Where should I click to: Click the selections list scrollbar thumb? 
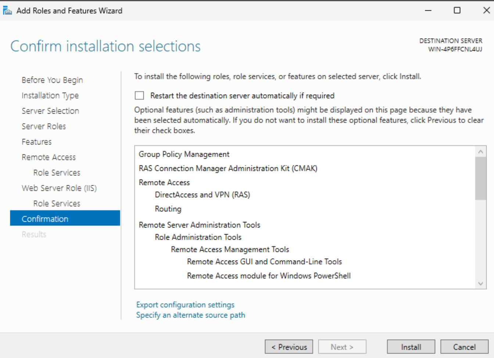click(x=480, y=178)
